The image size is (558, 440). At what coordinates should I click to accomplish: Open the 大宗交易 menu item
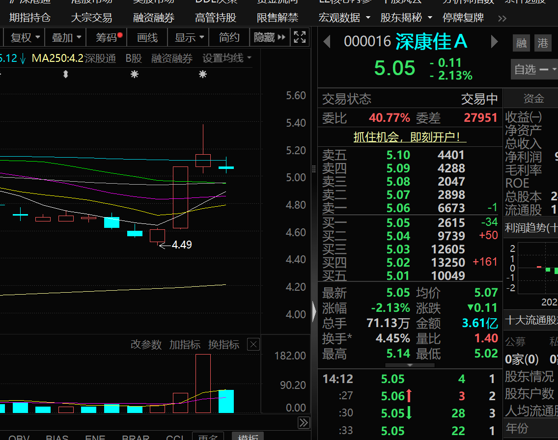[91, 17]
